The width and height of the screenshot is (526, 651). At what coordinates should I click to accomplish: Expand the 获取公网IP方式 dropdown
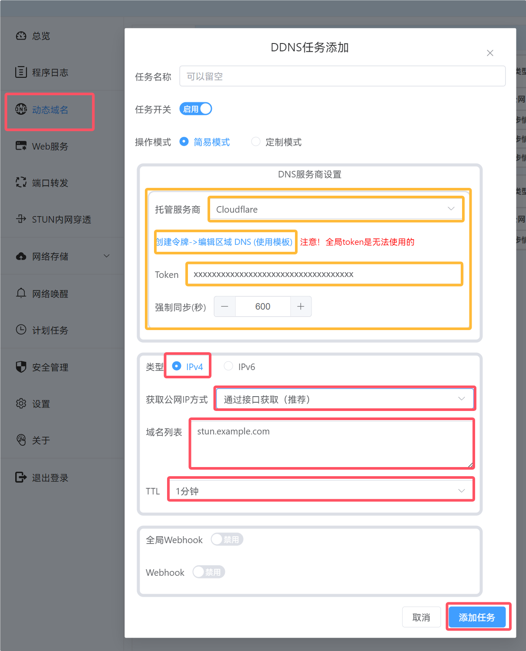click(344, 399)
